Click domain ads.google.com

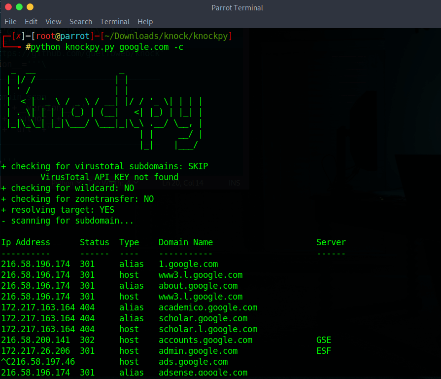[x=193, y=362]
